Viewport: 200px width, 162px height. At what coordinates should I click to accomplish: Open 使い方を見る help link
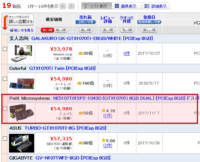(x=24, y=30)
